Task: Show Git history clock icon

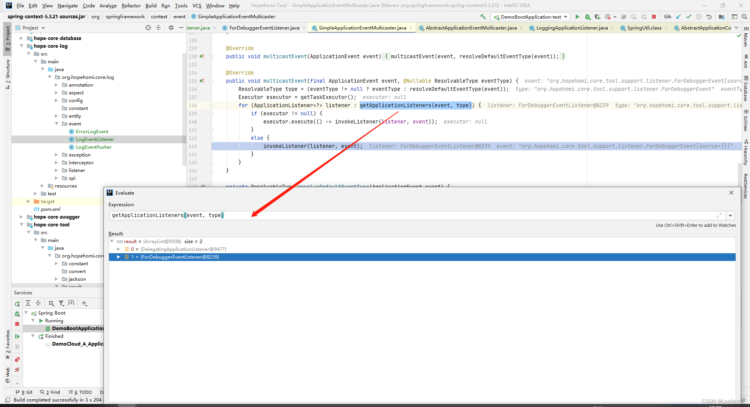Action: [x=699, y=17]
